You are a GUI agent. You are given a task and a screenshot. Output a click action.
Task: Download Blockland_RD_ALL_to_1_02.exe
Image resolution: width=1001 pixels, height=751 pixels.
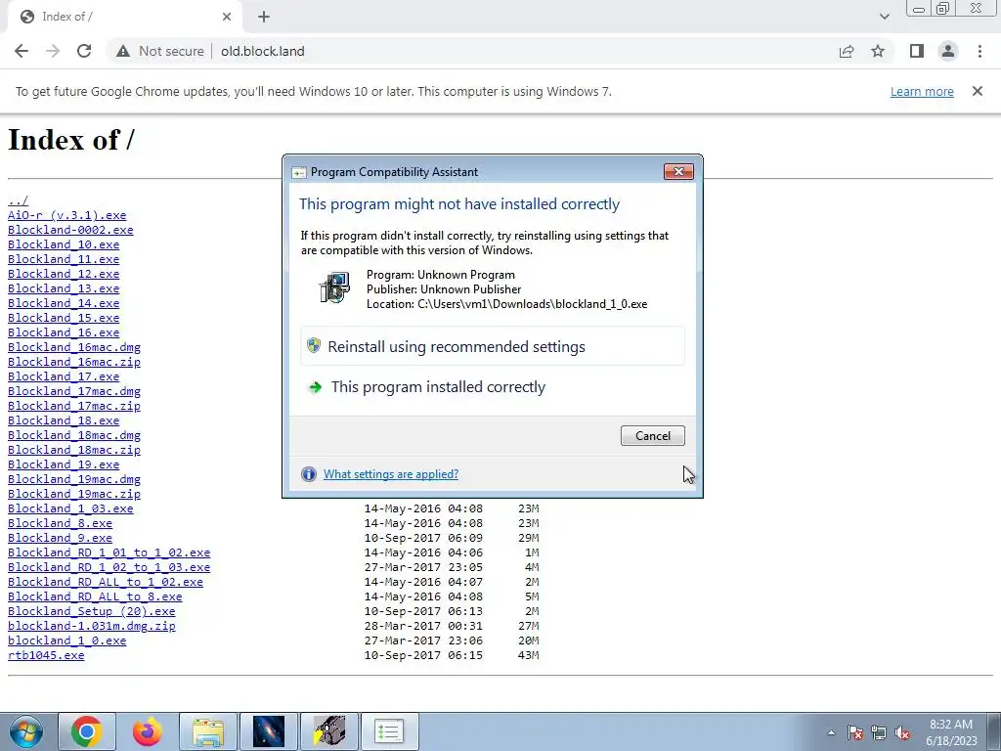(106, 583)
